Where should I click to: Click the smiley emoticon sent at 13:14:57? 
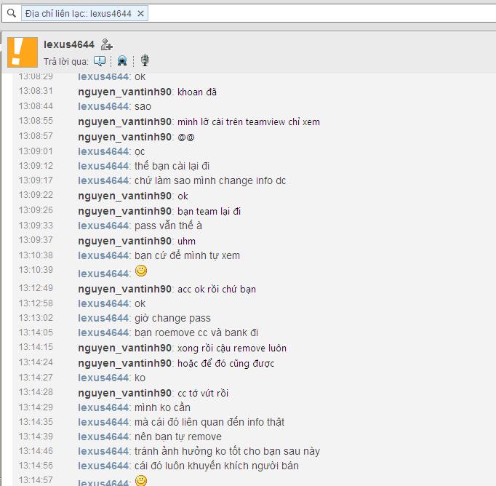[141, 480]
